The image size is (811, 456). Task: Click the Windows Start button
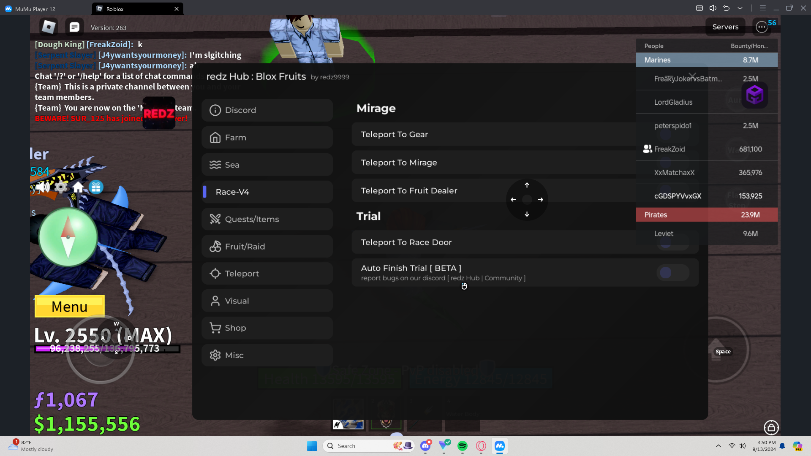(312, 446)
